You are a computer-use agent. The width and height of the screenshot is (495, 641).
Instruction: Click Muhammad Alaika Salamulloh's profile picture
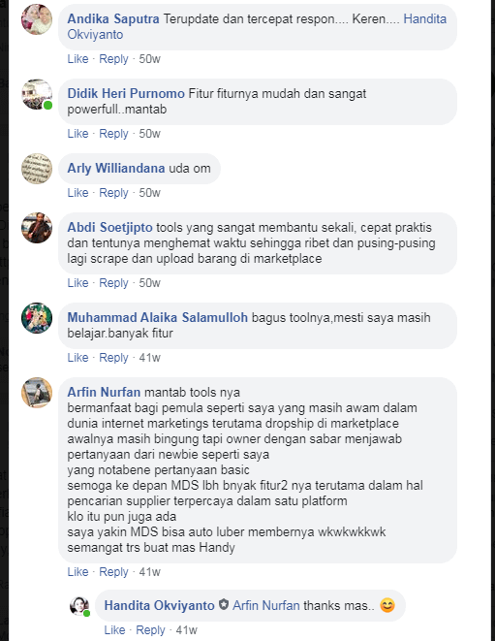click(37, 318)
